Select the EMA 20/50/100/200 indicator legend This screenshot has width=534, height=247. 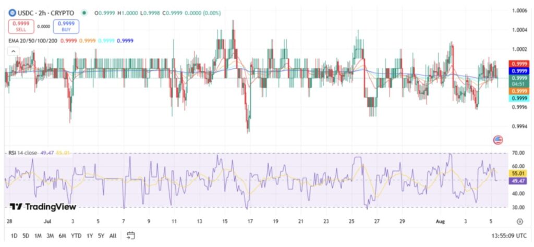click(33, 41)
